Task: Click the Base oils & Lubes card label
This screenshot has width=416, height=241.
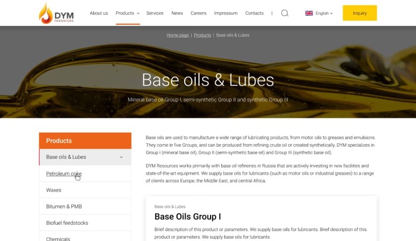Action: (x=170, y=206)
